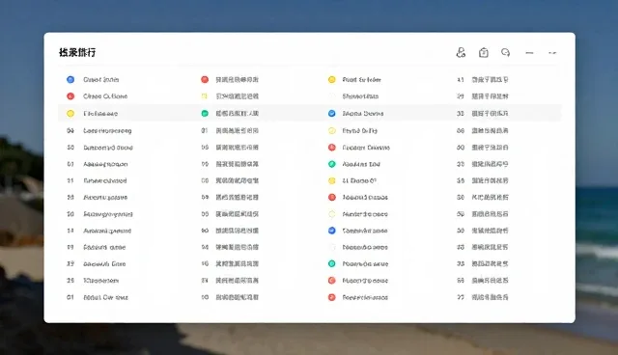Viewport: 618px width, 355px height.
Task: Open the highlighted third row entry
Action: click(310, 113)
